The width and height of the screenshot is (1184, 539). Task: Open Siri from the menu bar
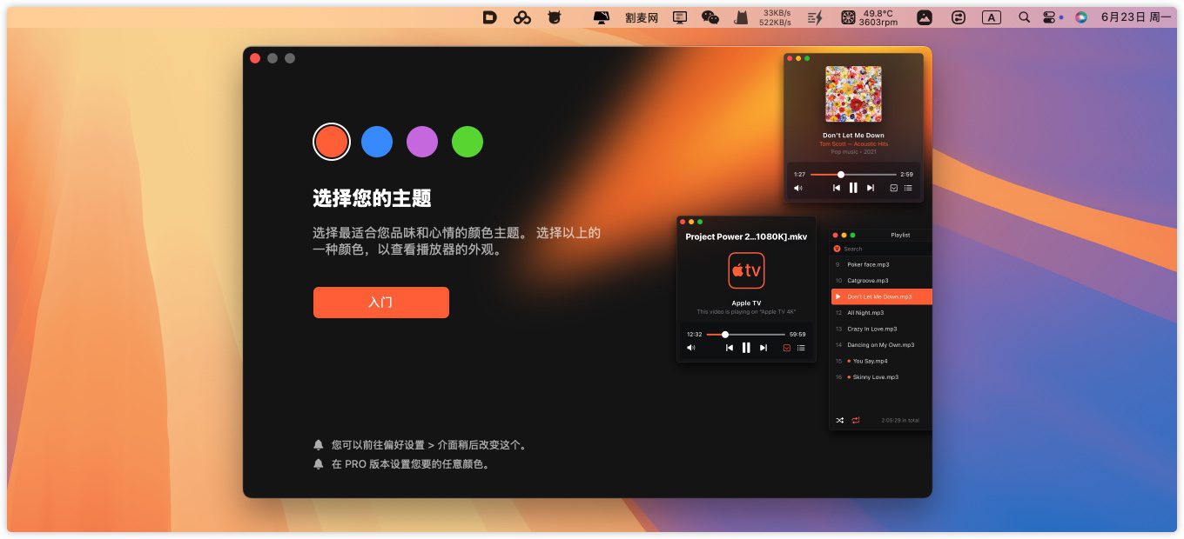[x=1081, y=17]
